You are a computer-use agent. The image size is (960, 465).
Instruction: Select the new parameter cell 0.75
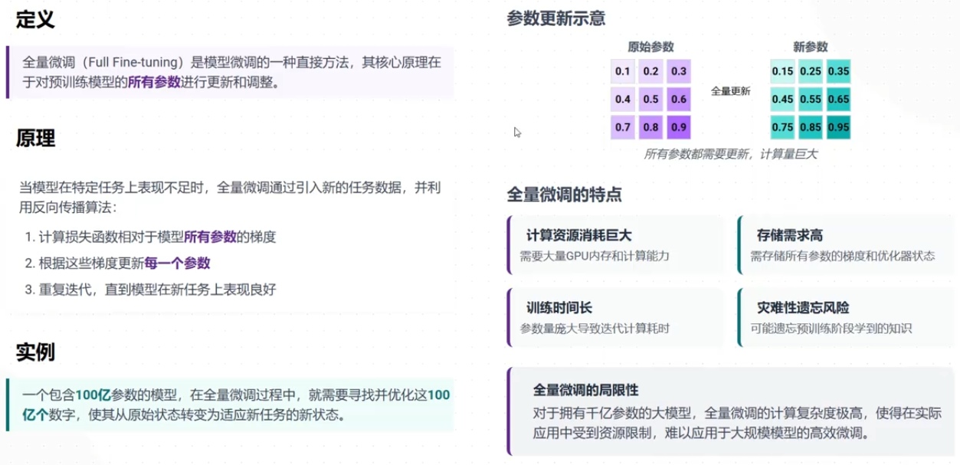pos(782,128)
